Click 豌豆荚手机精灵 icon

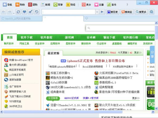click(6, 70)
